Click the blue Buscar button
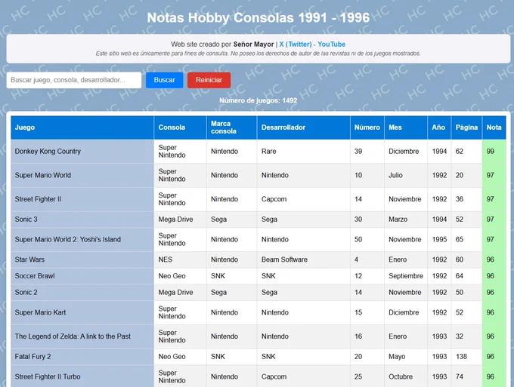The height and width of the screenshot is (387, 514). 164,80
